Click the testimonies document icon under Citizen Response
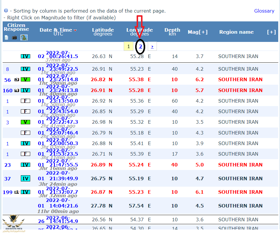Screen dimensions: 280x233 click(x=7, y=38)
